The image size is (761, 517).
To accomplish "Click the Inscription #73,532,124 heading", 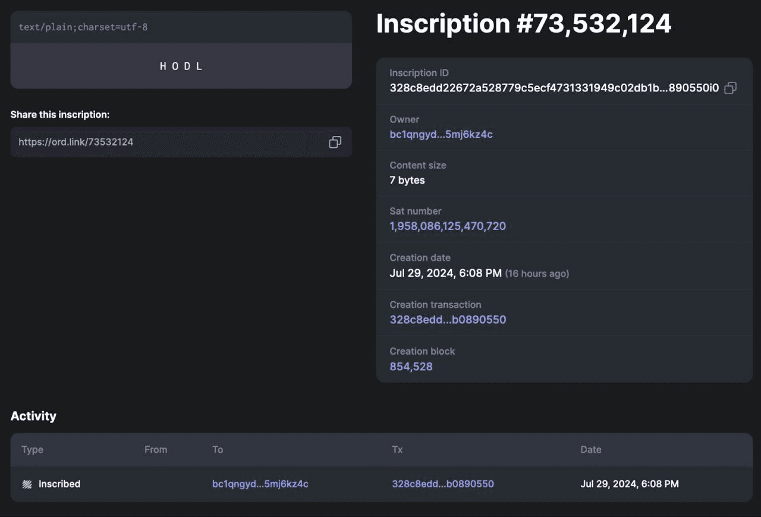I will click(523, 24).
